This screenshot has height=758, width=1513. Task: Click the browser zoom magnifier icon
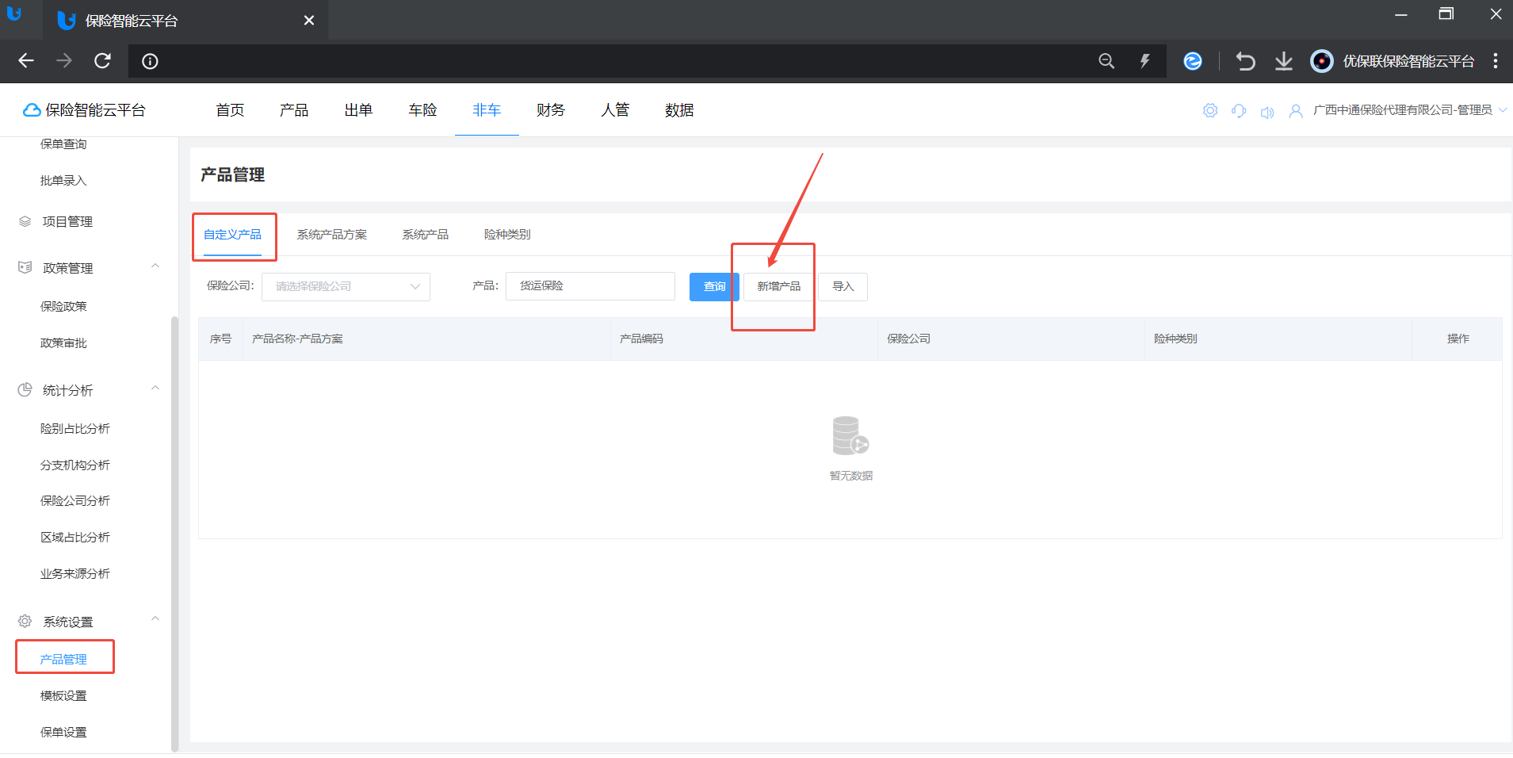[1106, 61]
